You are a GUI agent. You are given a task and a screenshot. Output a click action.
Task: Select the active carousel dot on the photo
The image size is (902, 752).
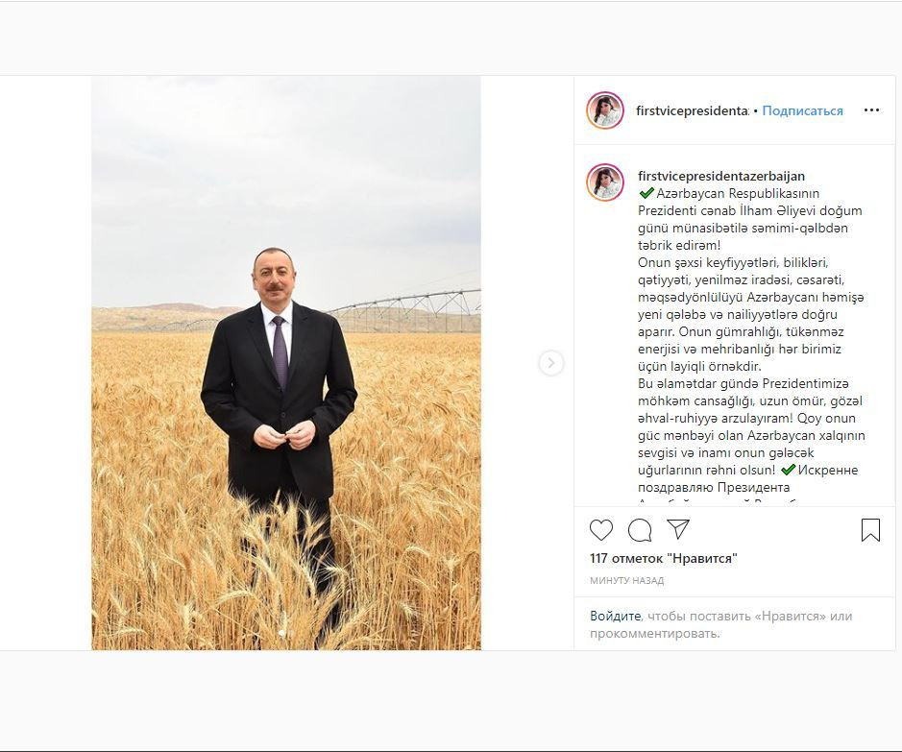pyautogui.click(x=281, y=633)
